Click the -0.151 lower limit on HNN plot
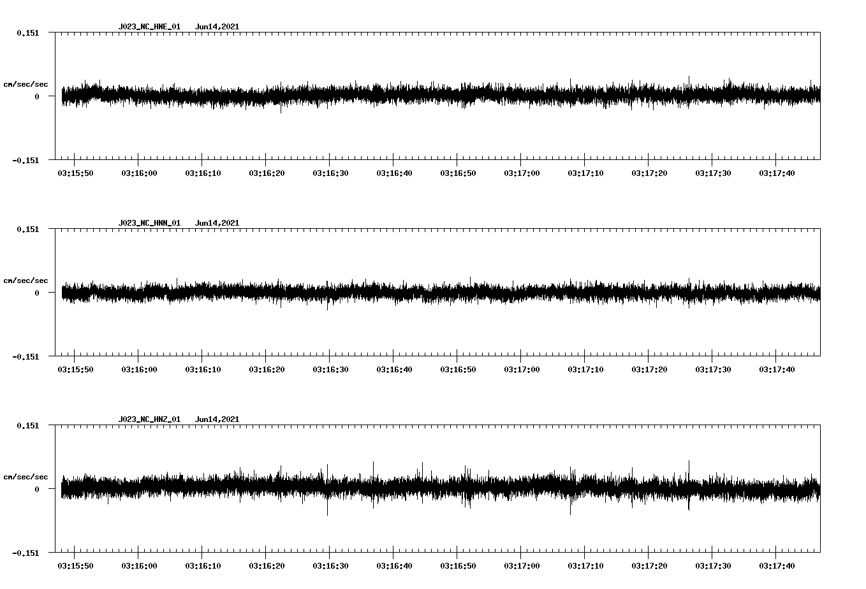 coord(26,356)
